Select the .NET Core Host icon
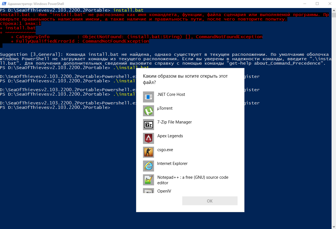 pyautogui.click(x=149, y=97)
